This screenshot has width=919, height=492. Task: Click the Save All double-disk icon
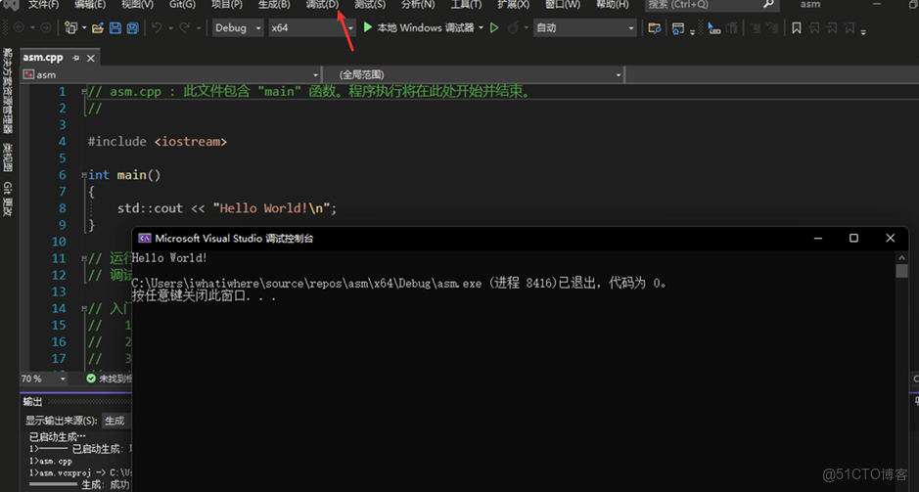point(133,27)
